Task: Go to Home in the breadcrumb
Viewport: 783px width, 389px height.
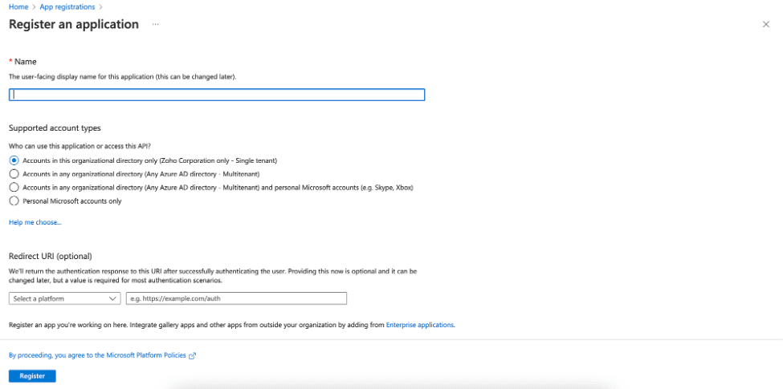Action: click(18, 7)
